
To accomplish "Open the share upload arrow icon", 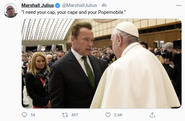I will point(152,115).
